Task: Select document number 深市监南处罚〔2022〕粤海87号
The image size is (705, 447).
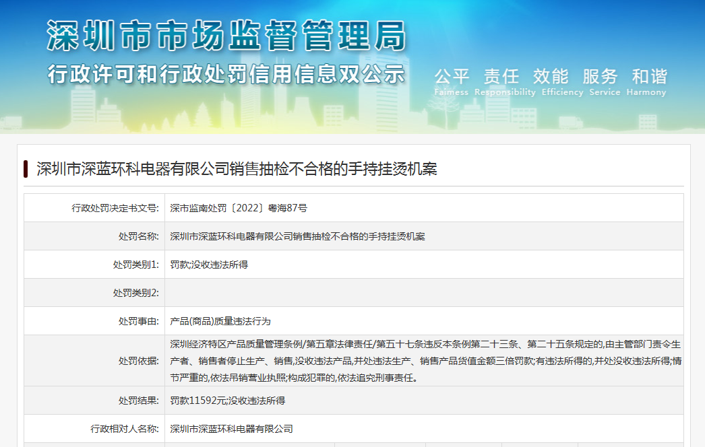Action: click(239, 208)
